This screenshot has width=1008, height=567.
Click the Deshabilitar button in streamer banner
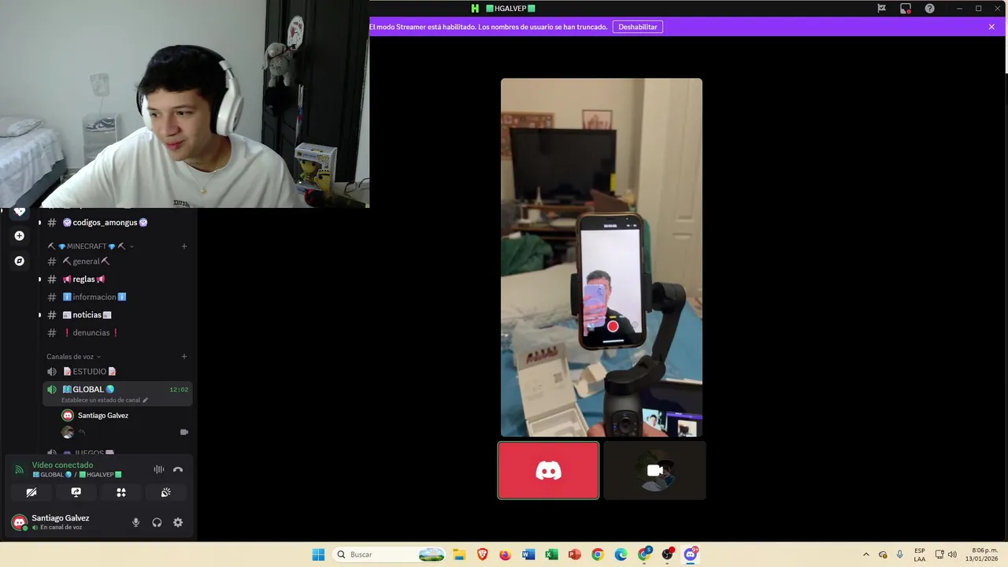(x=638, y=27)
